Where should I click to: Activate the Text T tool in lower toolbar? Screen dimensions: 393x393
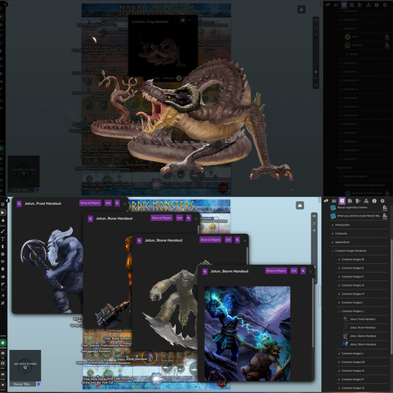click(2, 239)
